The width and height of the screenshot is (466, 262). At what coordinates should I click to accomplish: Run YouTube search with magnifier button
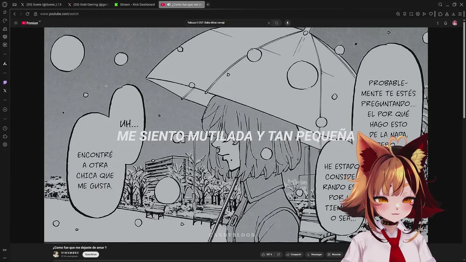point(277,23)
